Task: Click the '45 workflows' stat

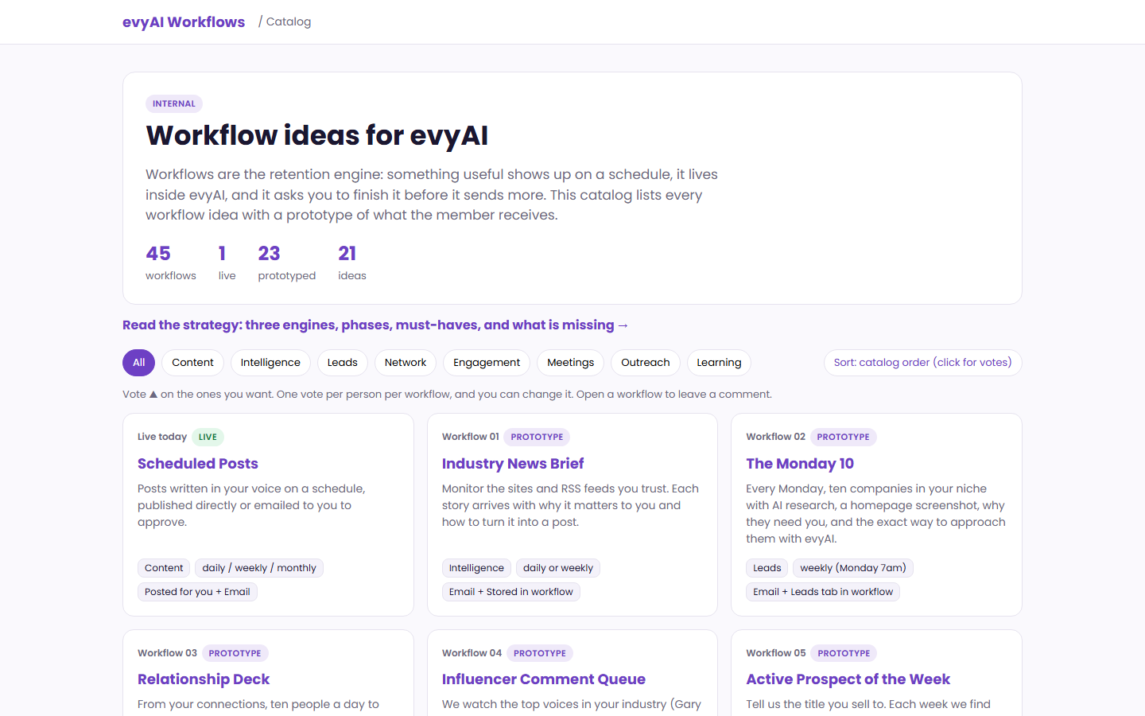Action: 171,263
